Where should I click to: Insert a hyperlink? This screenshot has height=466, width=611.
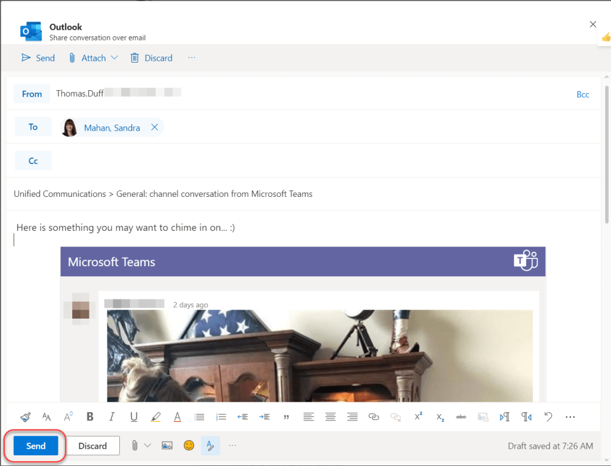374,416
